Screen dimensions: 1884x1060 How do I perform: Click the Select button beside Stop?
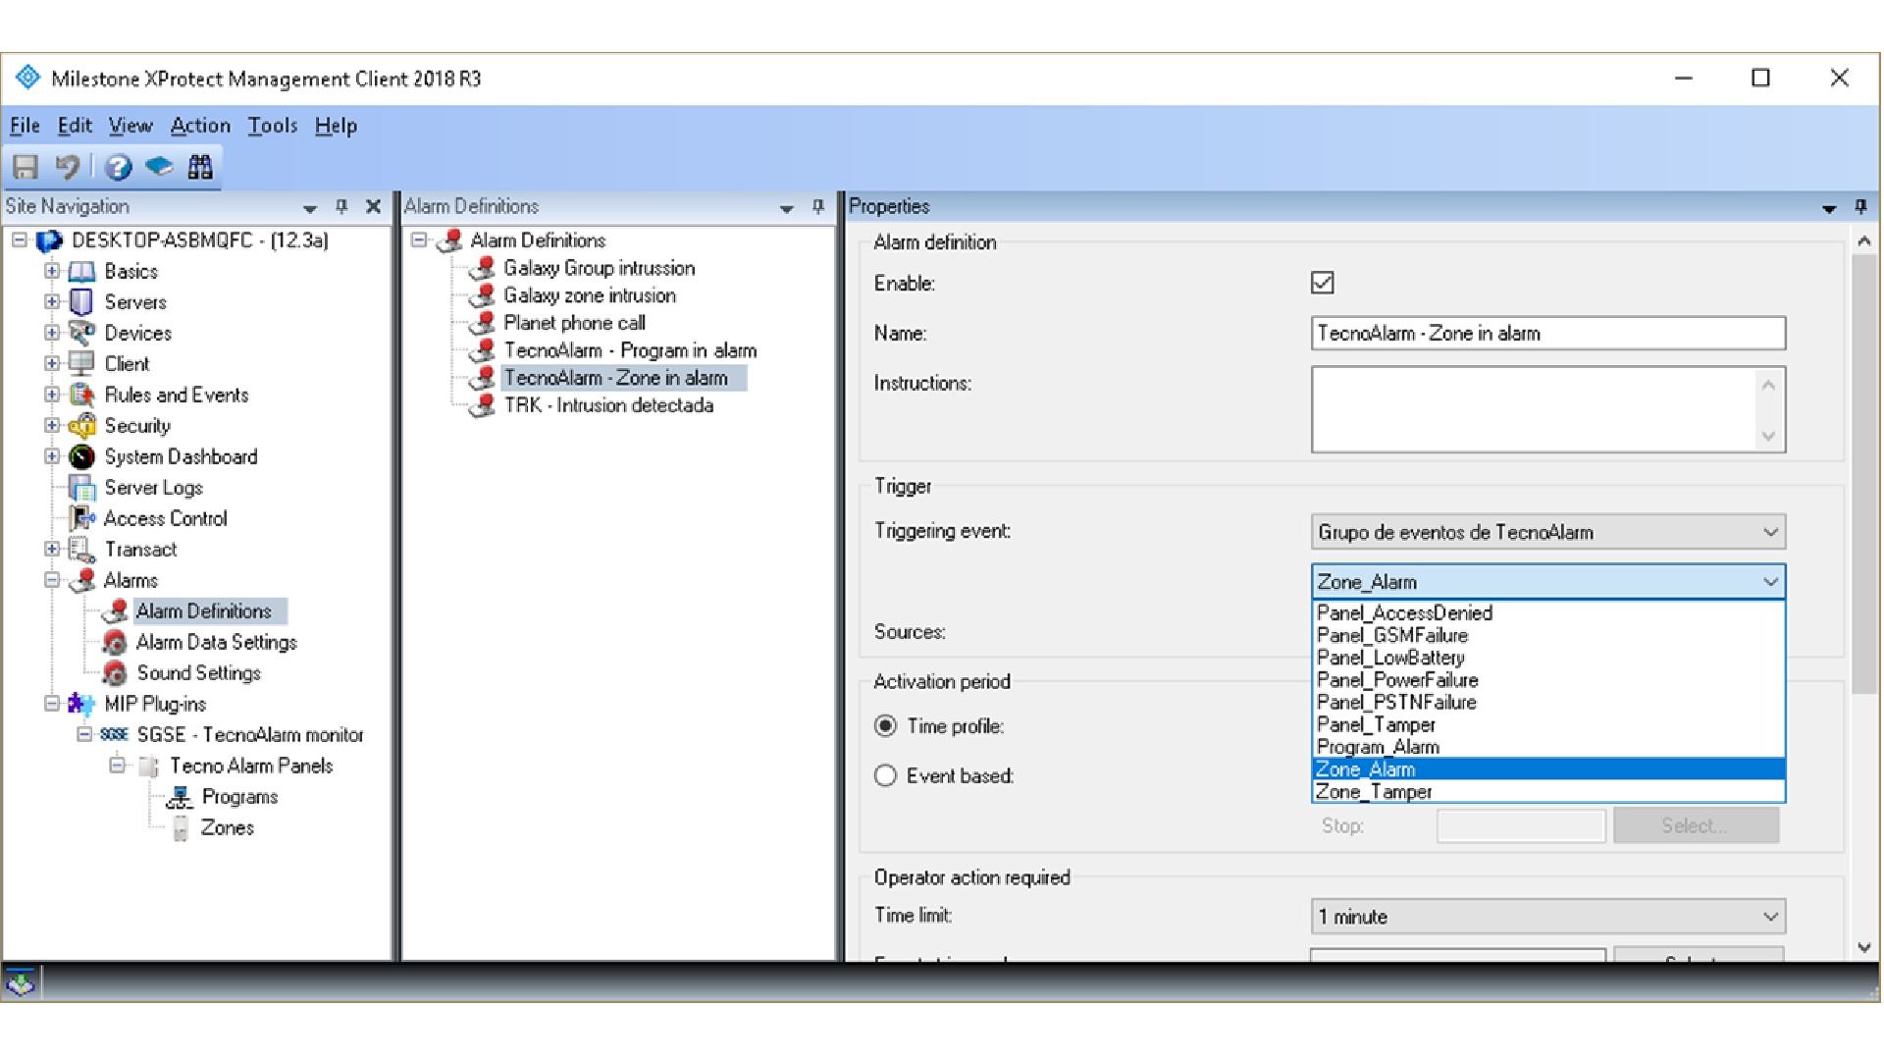(1696, 825)
